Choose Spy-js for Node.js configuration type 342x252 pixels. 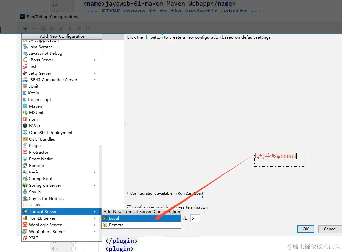tap(60, 198)
